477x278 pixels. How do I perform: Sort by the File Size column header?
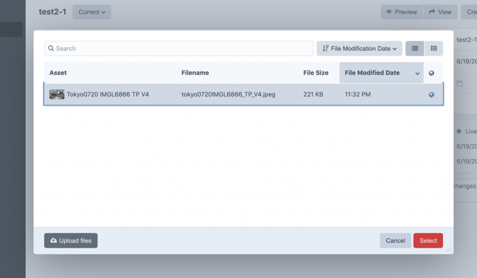click(315, 73)
